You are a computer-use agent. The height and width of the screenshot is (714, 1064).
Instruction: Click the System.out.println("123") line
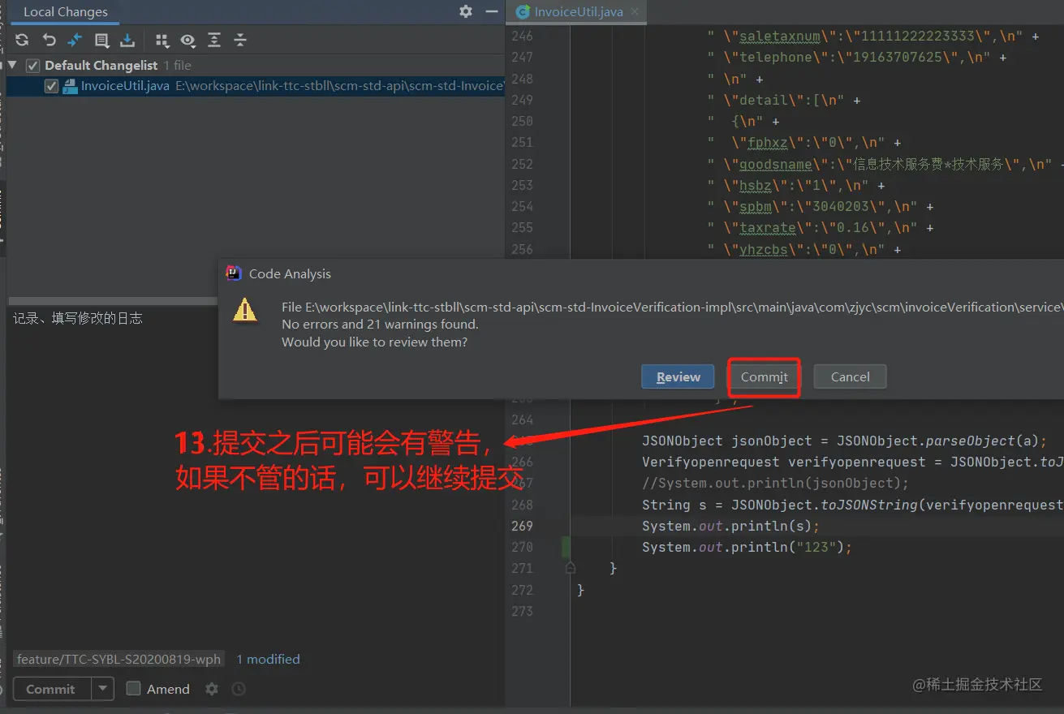(x=747, y=547)
